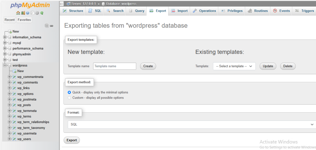Open the Recent tables list
The image size is (316, 150).
click(10, 20)
